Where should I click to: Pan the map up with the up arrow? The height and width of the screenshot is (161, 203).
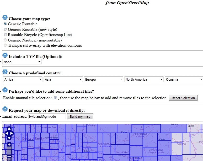pos(9,129)
